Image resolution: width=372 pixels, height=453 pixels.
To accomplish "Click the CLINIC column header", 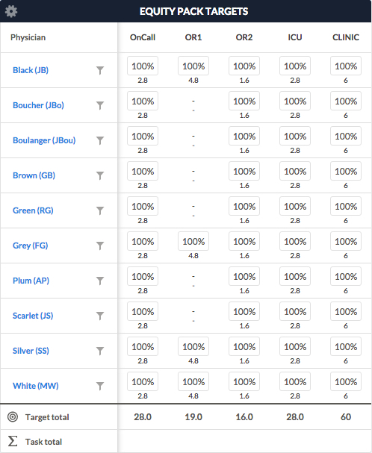I will pyautogui.click(x=346, y=37).
